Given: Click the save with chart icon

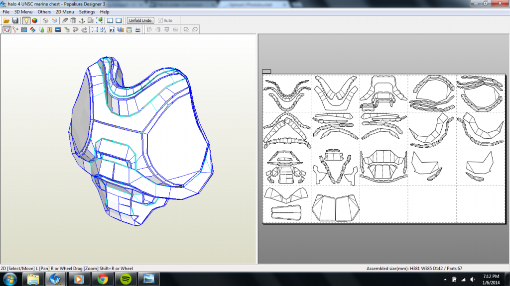Looking at the screenshot, I should [x=121, y=29].
